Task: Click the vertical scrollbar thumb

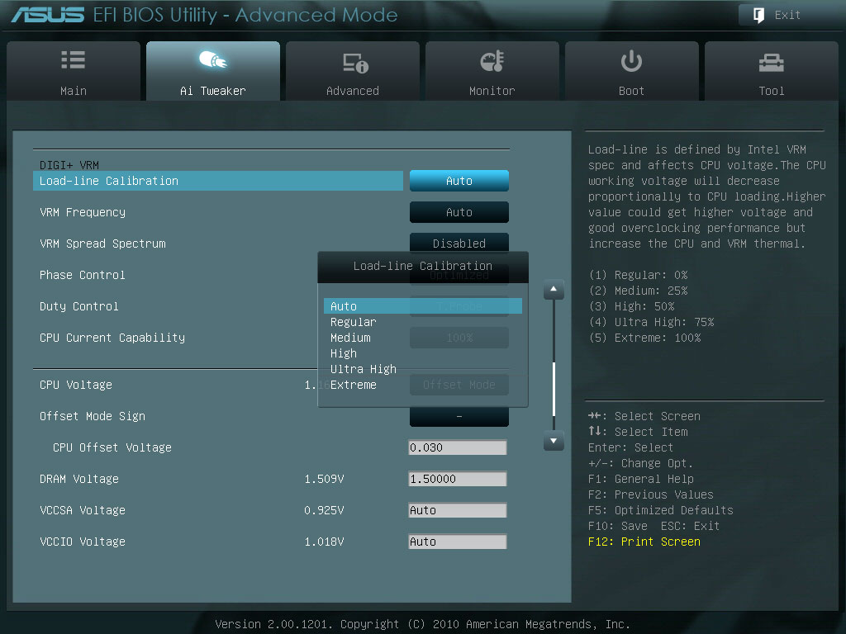Action: (x=554, y=388)
